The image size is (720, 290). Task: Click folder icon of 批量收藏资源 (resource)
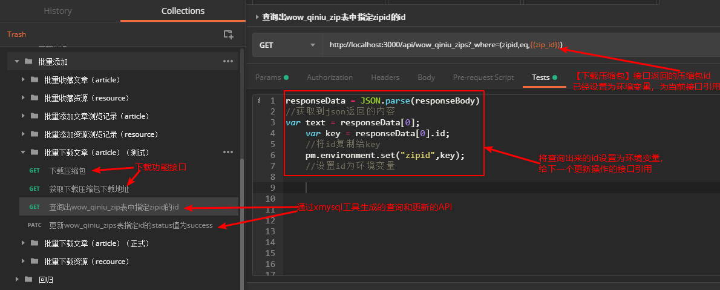34,98
